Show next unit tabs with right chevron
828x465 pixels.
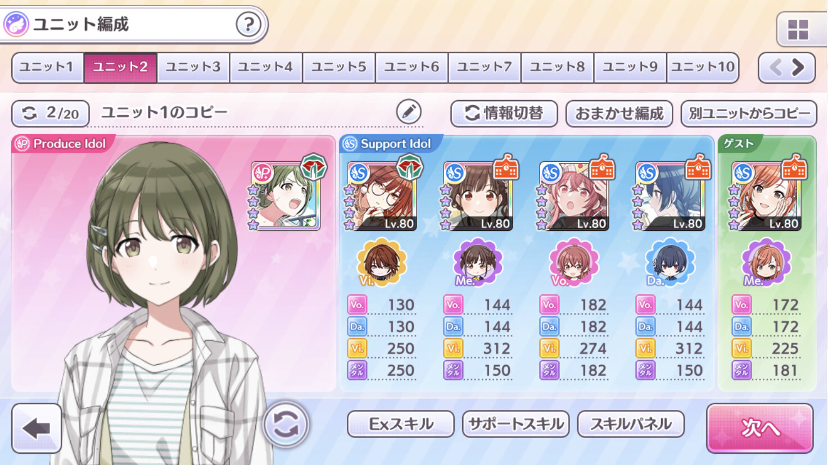click(x=798, y=67)
